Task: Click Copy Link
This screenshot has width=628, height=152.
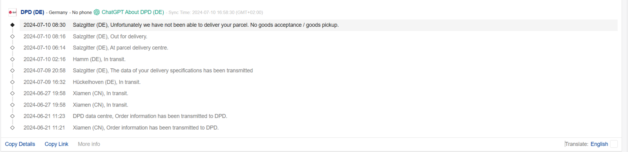Action: (x=57, y=144)
